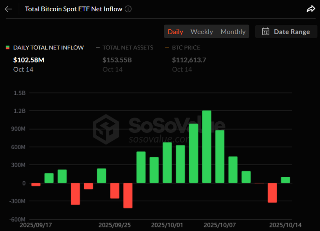Switch to the Weekly view
Image resolution: width=320 pixels, height=231 pixels.
[202, 32]
